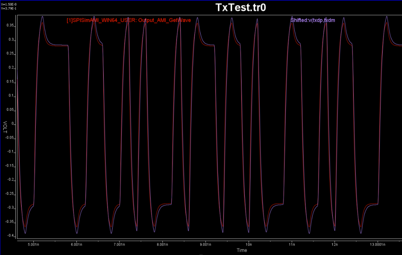
Task: Click the 9.001n time axis tick
Action: tap(205, 244)
